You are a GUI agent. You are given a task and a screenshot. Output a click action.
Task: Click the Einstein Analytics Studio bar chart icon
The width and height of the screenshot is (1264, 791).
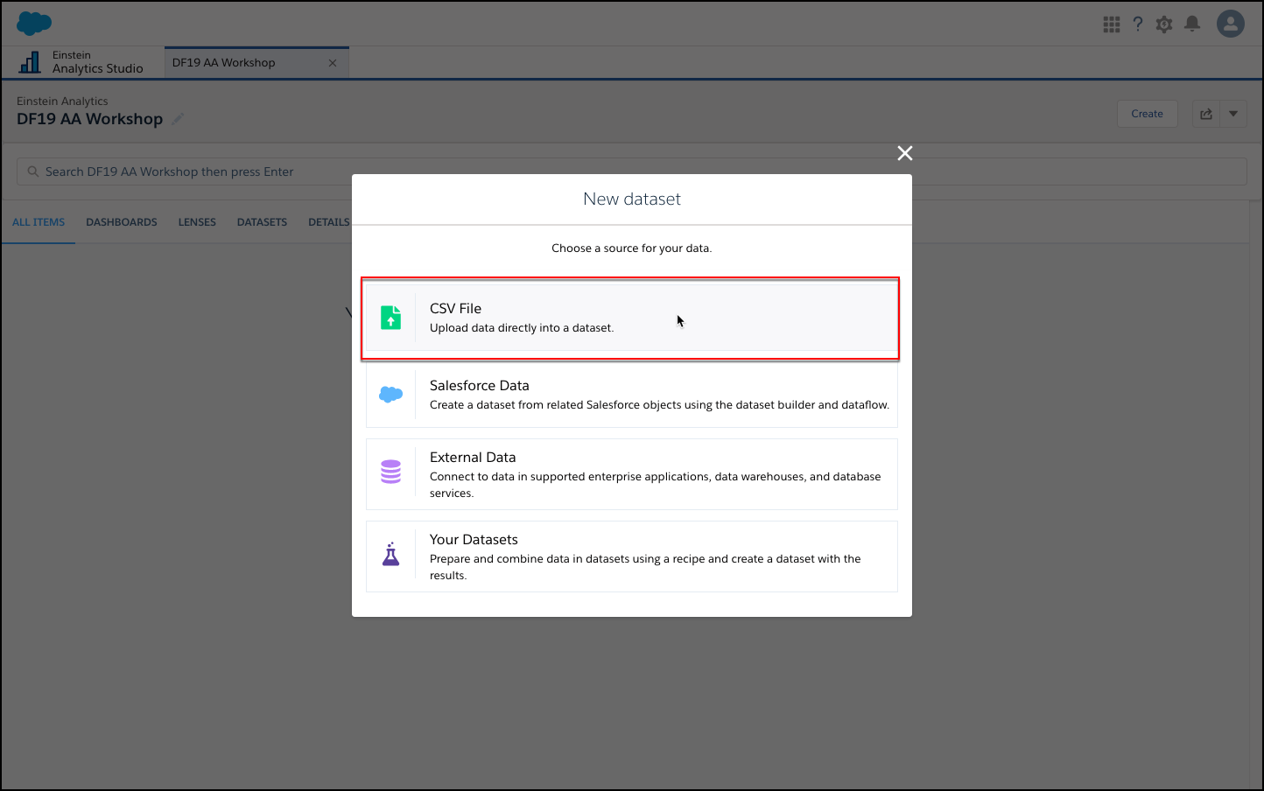30,62
